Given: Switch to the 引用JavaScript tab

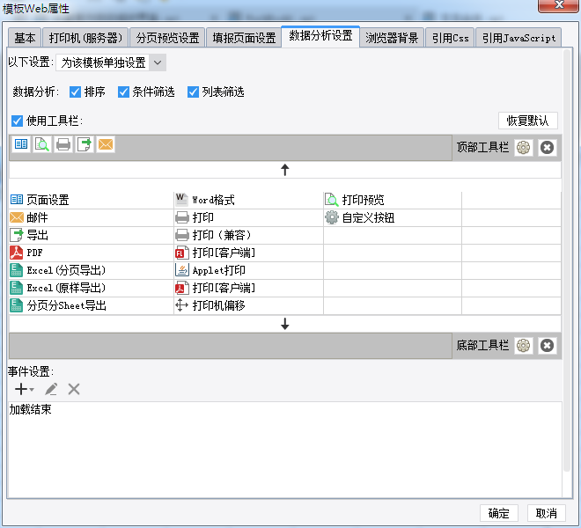Looking at the screenshot, I should point(518,38).
